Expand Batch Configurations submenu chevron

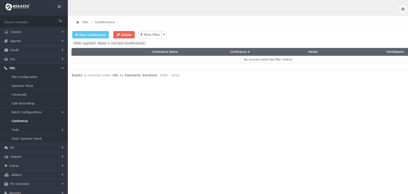[63, 112]
